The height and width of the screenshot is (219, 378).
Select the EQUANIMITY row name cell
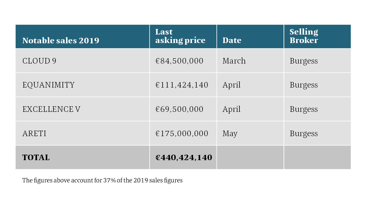(82, 85)
